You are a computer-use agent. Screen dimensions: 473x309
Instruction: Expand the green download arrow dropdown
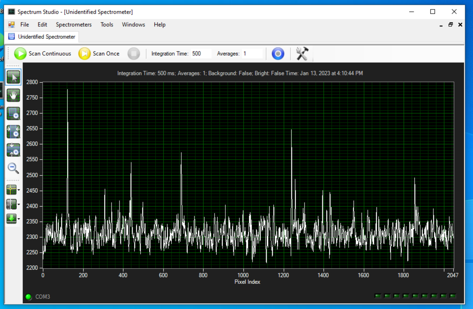19,219
